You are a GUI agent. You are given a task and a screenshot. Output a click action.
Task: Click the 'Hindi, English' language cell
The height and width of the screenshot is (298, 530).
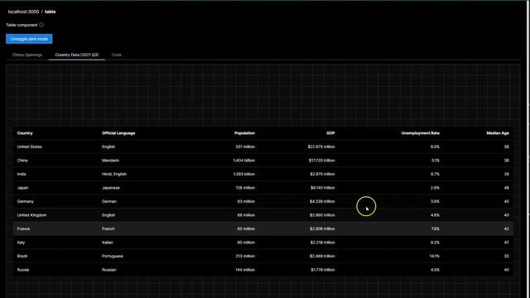click(x=114, y=174)
